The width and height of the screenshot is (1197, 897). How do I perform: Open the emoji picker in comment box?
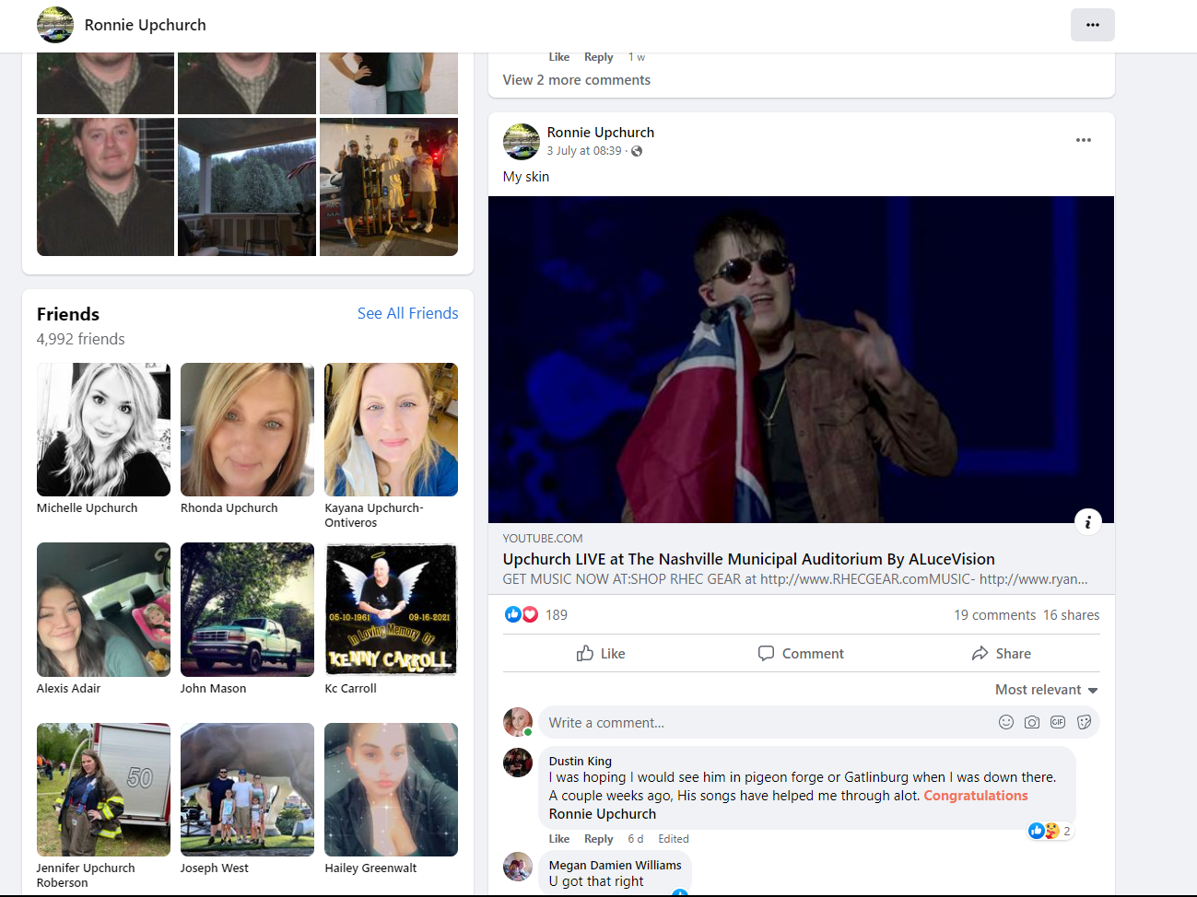[1005, 722]
